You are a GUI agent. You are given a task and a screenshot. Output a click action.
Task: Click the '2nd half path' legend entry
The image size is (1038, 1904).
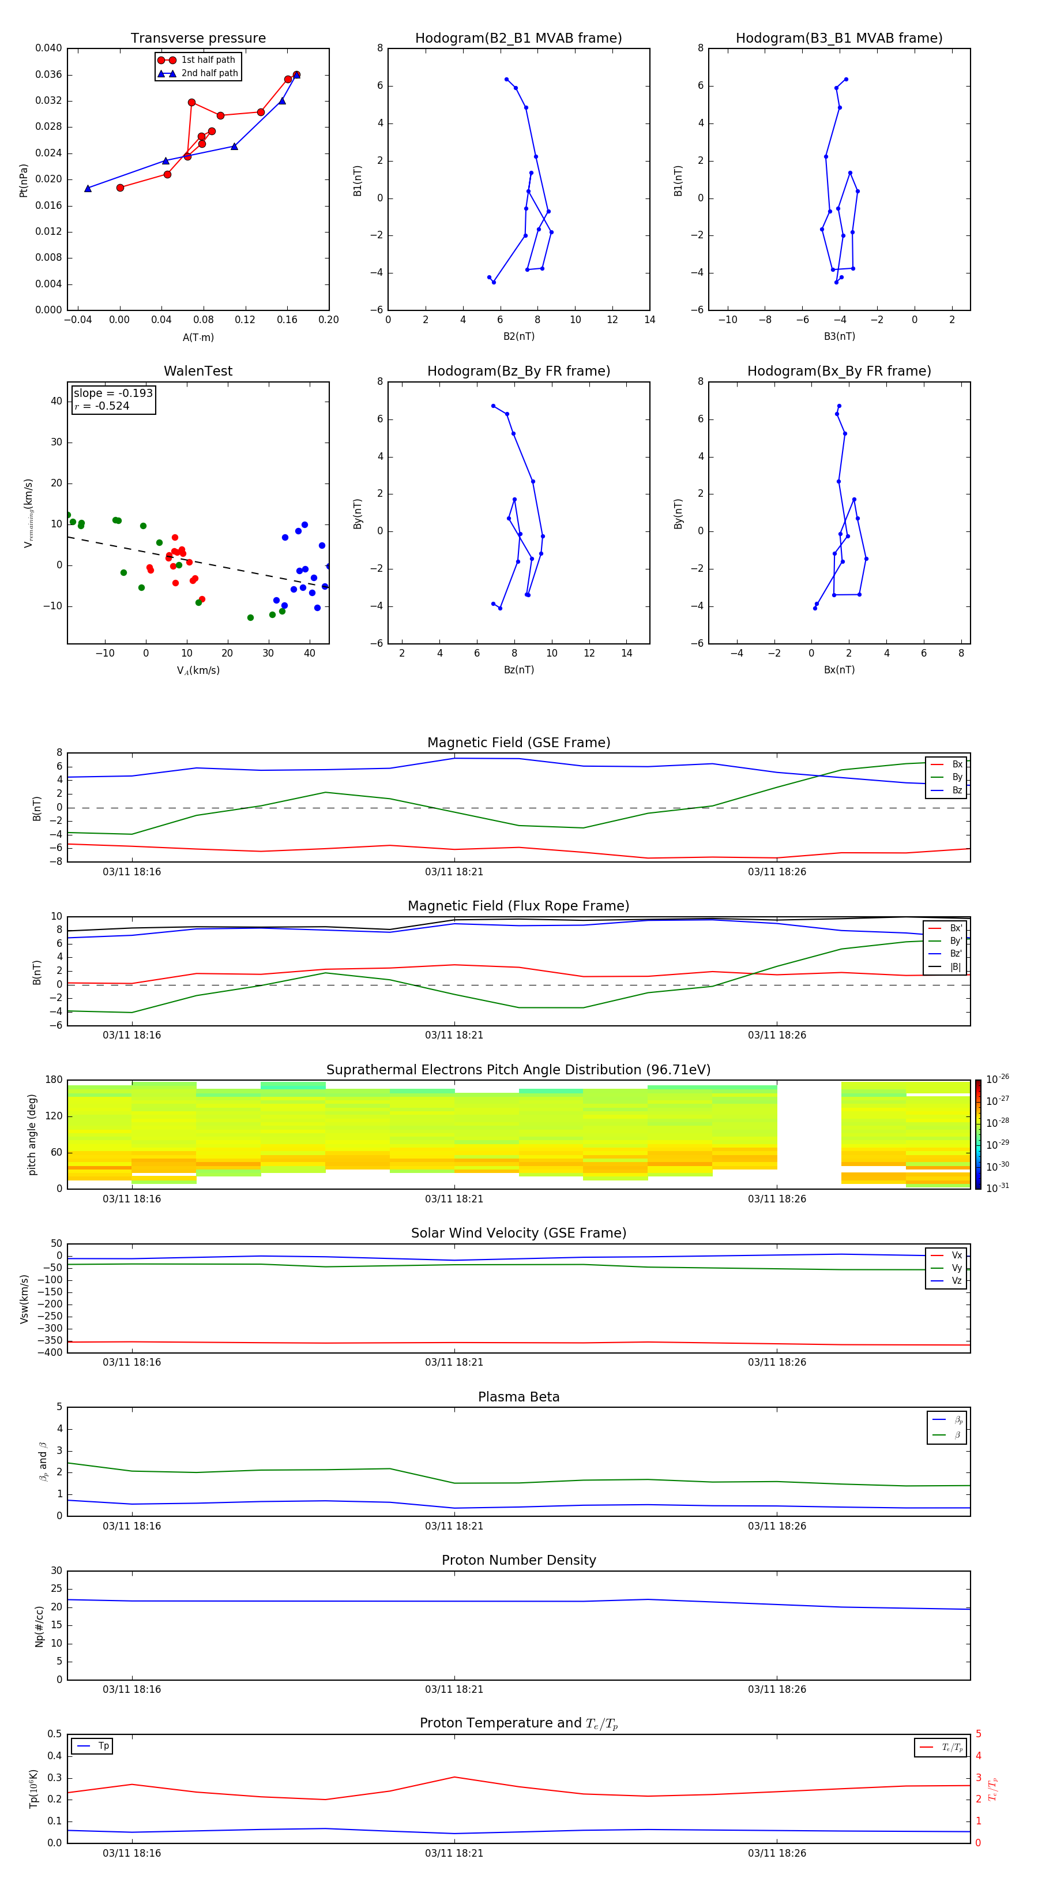point(198,73)
